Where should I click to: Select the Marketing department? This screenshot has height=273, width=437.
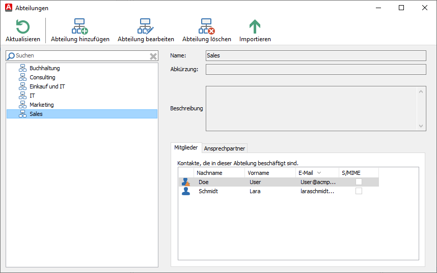[x=41, y=105]
